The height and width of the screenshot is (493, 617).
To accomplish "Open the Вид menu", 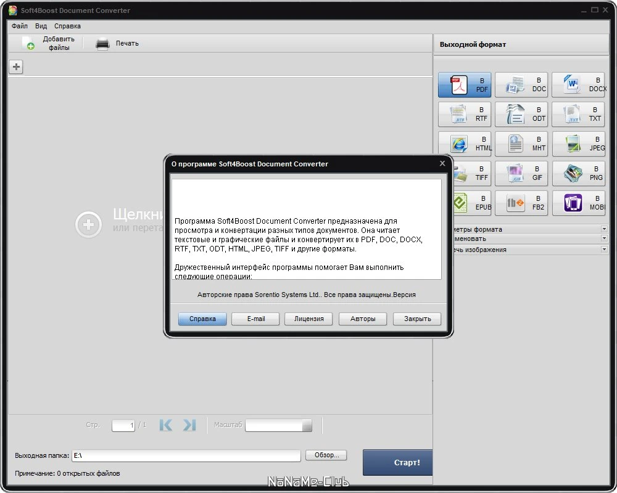I will coord(41,26).
